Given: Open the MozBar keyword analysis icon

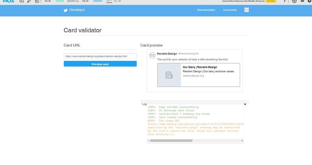Looking at the screenshot, I should tap(37, 2).
